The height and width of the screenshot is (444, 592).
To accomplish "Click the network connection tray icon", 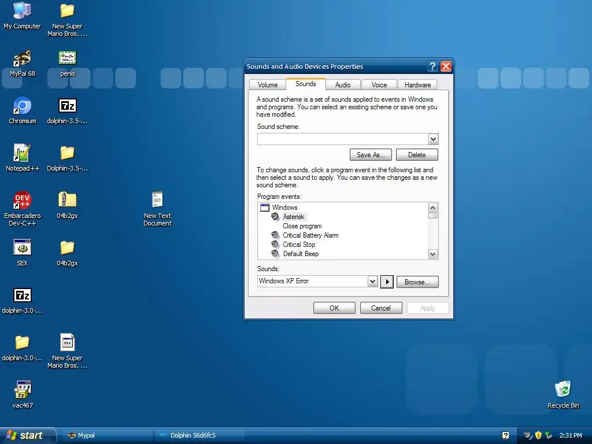I will click(x=549, y=435).
